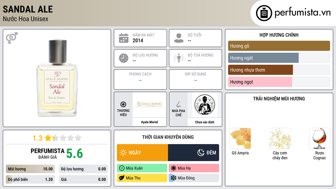Click the Dịp sử dụng card
The height and width of the screenshot is (189, 336).
(196, 79)
